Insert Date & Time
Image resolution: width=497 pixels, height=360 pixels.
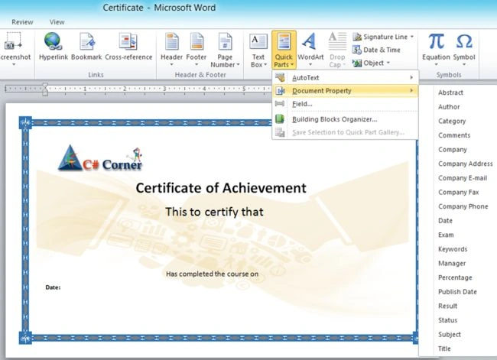point(376,50)
